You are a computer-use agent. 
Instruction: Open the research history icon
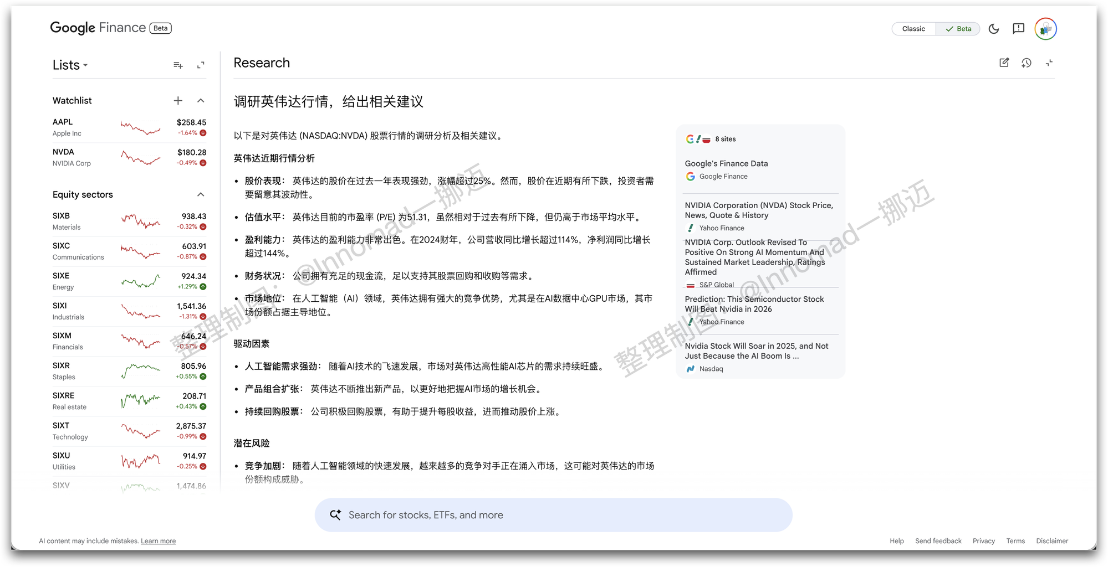1027,63
